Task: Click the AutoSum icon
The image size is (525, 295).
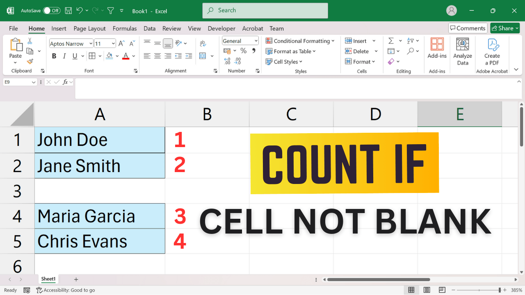Action: [391, 41]
